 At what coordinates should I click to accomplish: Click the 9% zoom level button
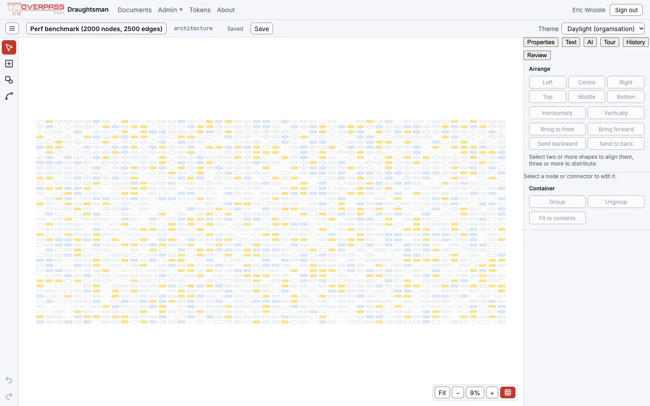[x=475, y=392]
